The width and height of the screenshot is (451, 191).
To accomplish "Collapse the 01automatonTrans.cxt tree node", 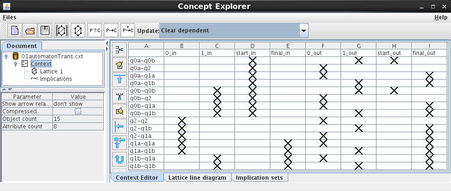I will [x=7, y=56].
